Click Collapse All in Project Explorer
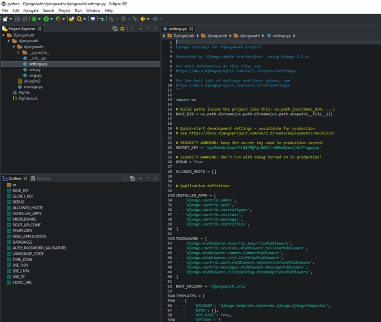This screenshot has width=381, height=322. tap(115, 29)
